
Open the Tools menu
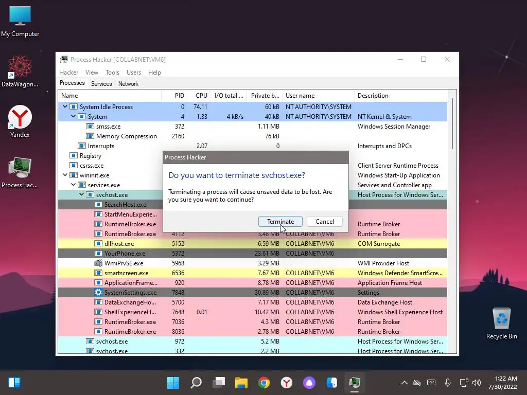[x=112, y=72]
